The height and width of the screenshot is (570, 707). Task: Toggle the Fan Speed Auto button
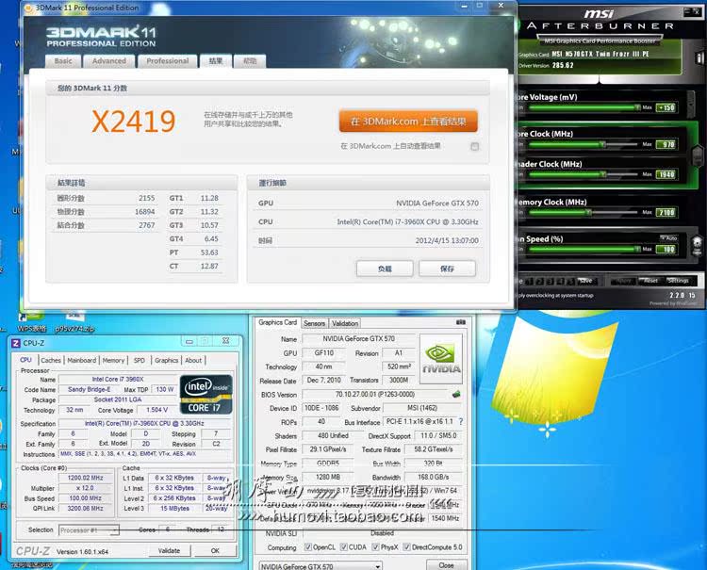click(669, 238)
